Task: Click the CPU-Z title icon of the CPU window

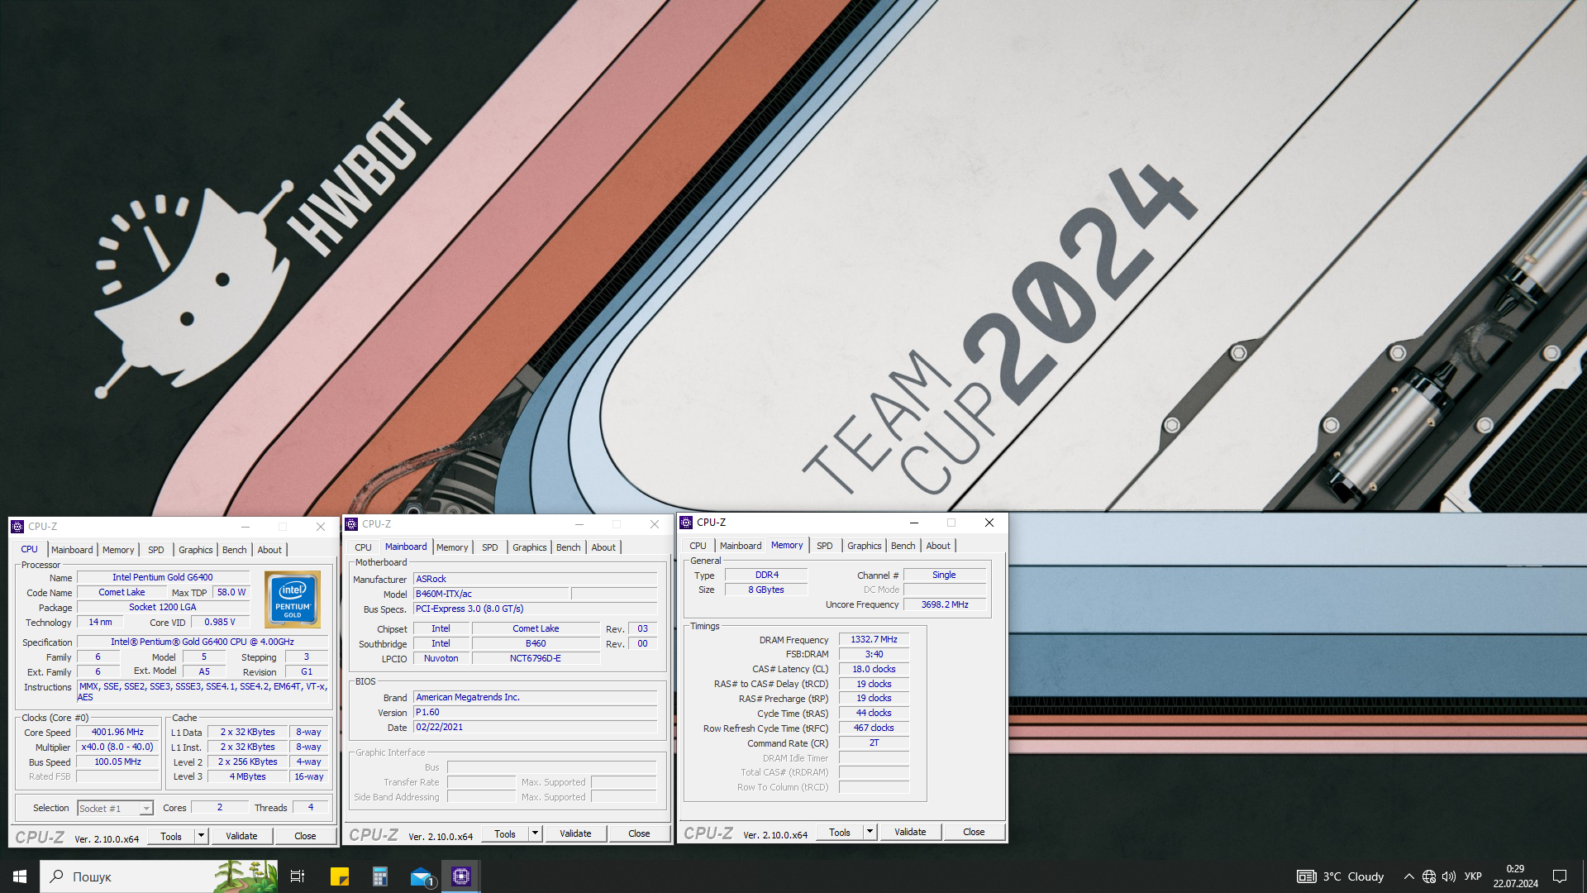Action: pos(17,527)
